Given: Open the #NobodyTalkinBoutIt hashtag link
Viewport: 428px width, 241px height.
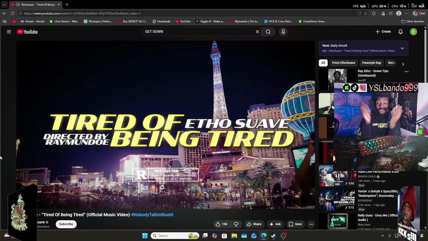Looking at the screenshot, I should pyautogui.click(x=152, y=215).
